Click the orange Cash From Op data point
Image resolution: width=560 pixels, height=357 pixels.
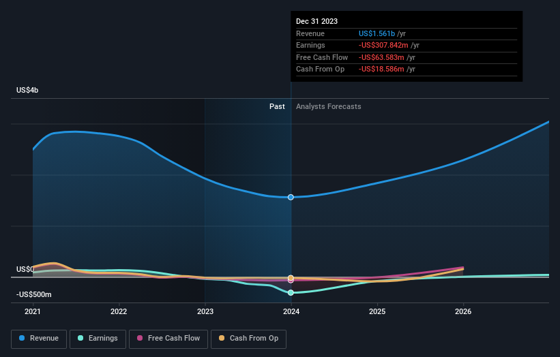291,278
